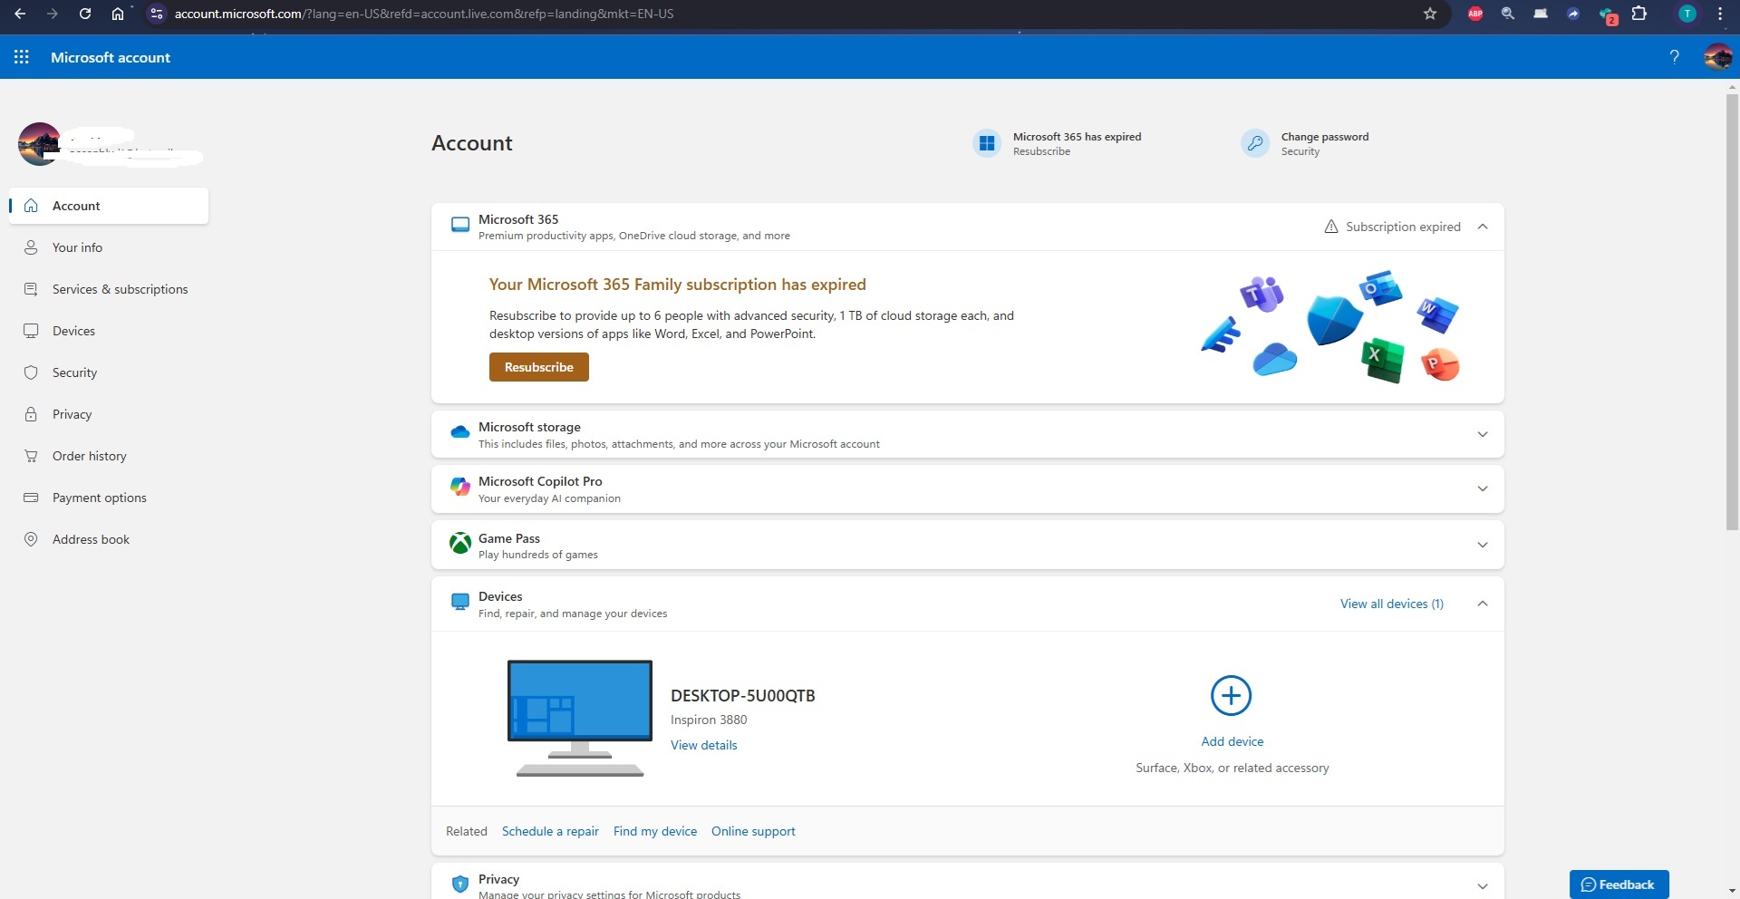Click the Add device link
The image size is (1740, 899).
tap(1232, 741)
